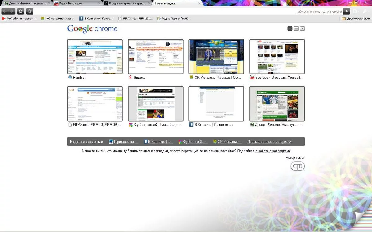Open the Радио Портал bookmark
The height and width of the screenshot is (232, 372).
[174, 19]
